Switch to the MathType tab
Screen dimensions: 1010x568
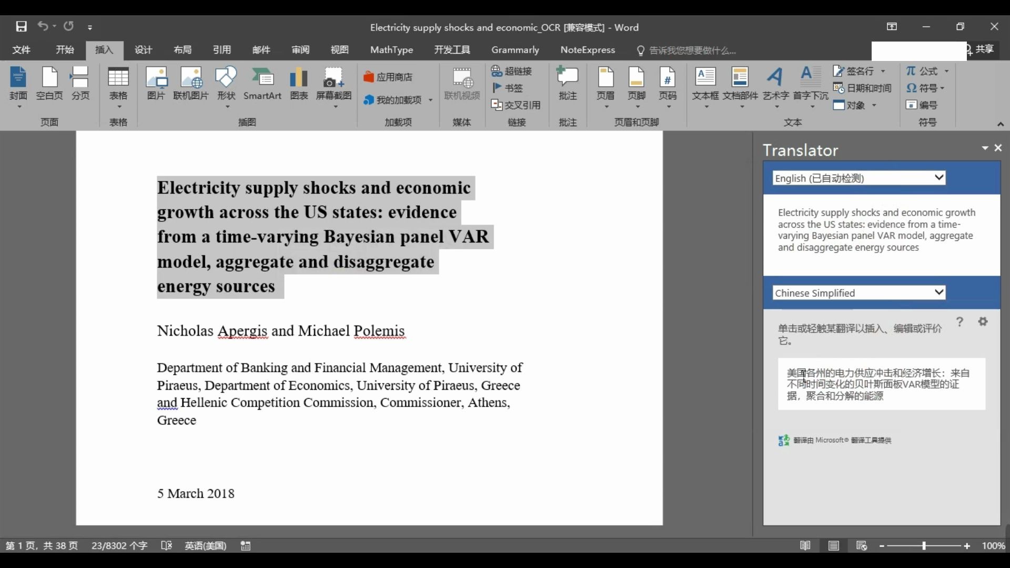click(x=391, y=50)
